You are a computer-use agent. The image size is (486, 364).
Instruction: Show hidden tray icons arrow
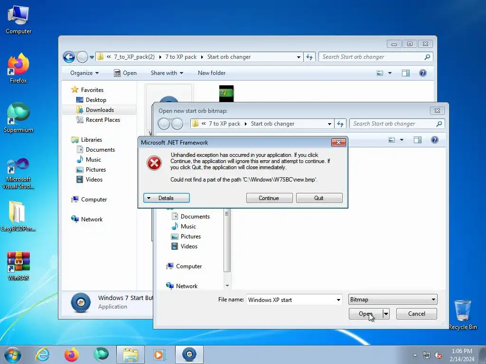click(415, 355)
